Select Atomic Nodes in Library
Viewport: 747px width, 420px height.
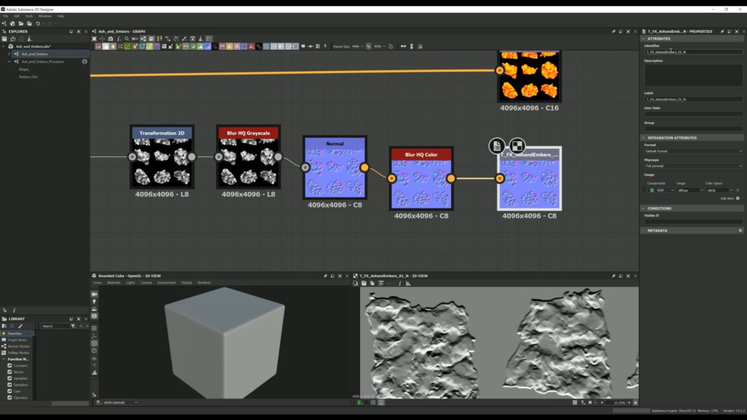(x=19, y=347)
